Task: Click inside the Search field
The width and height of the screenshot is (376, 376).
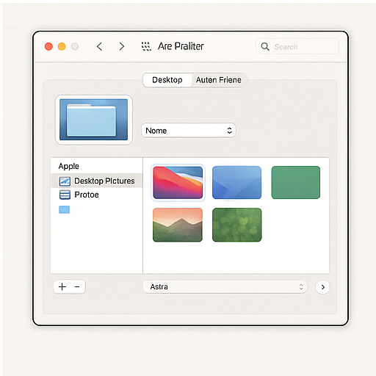Action: 297,46
